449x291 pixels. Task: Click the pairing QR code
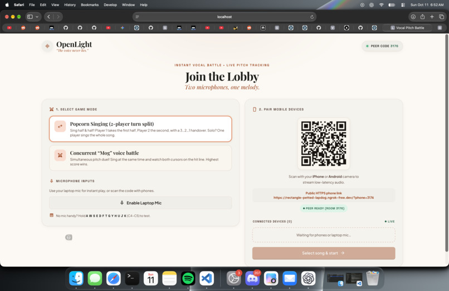(324, 144)
